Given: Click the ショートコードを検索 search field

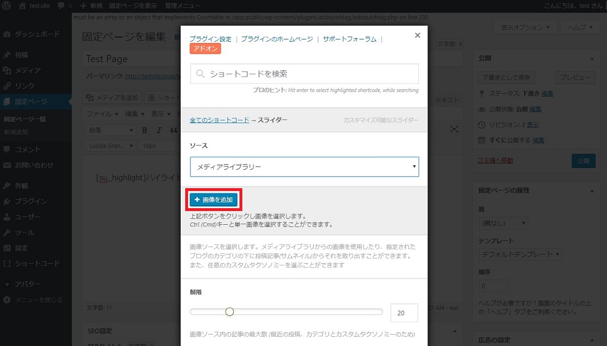Looking at the screenshot, I should [304, 74].
